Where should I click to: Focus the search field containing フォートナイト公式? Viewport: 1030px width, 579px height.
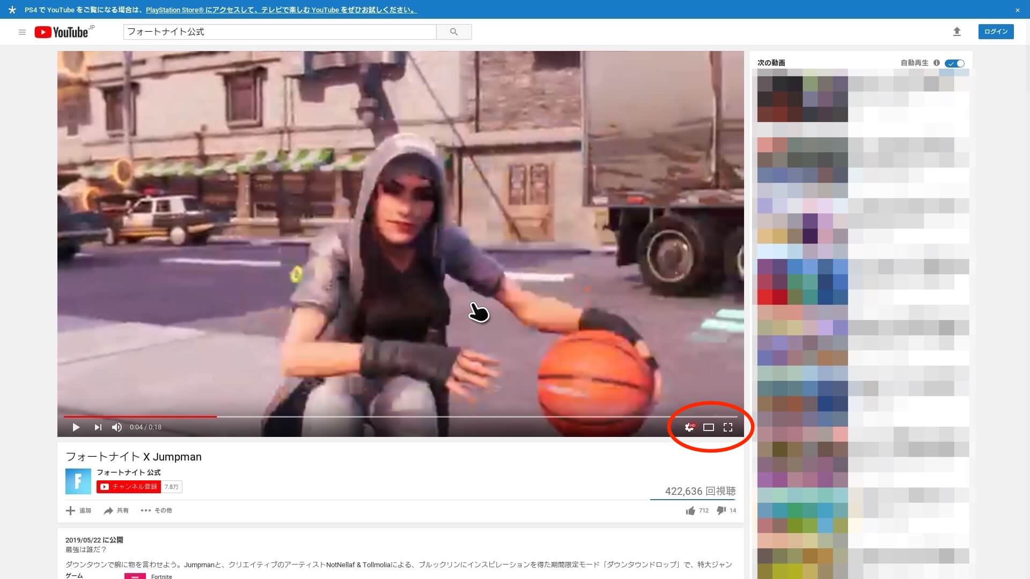[279, 32]
